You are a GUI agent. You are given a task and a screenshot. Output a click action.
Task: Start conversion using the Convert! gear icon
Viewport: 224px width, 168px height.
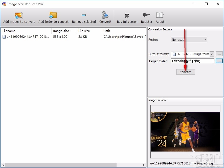click(105, 15)
